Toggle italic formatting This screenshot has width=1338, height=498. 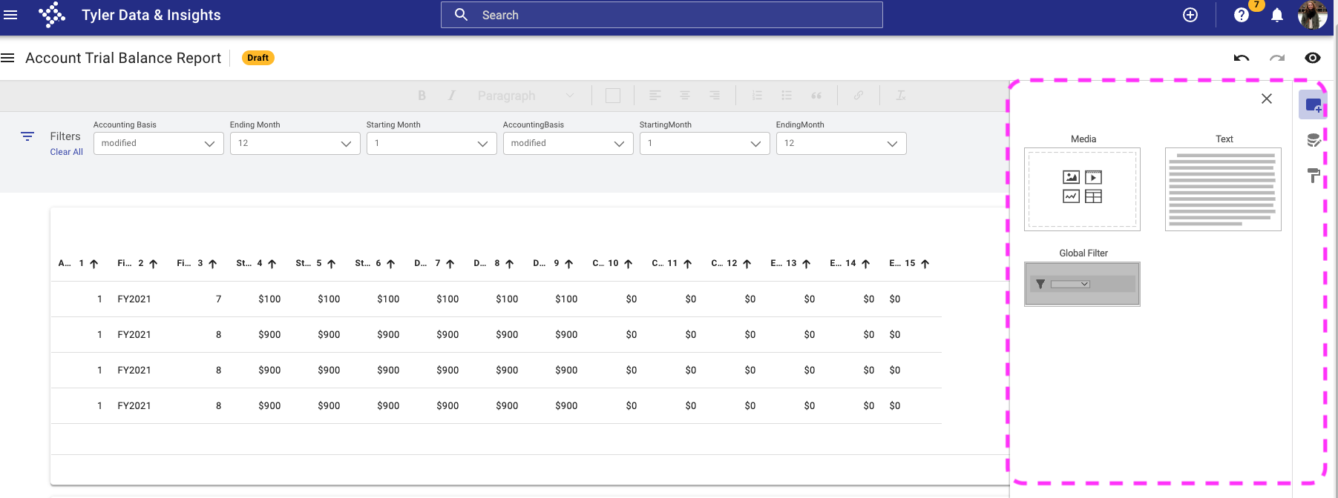tap(451, 96)
